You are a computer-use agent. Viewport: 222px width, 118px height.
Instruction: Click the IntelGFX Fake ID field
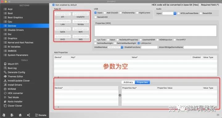pyautogui.click(x=81, y=14)
